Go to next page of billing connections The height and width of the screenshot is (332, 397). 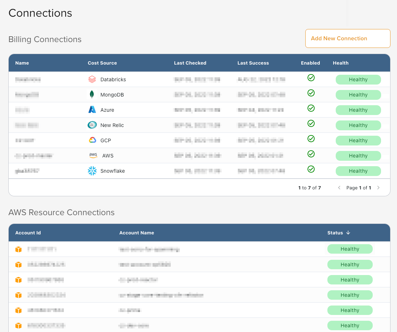(x=378, y=188)
